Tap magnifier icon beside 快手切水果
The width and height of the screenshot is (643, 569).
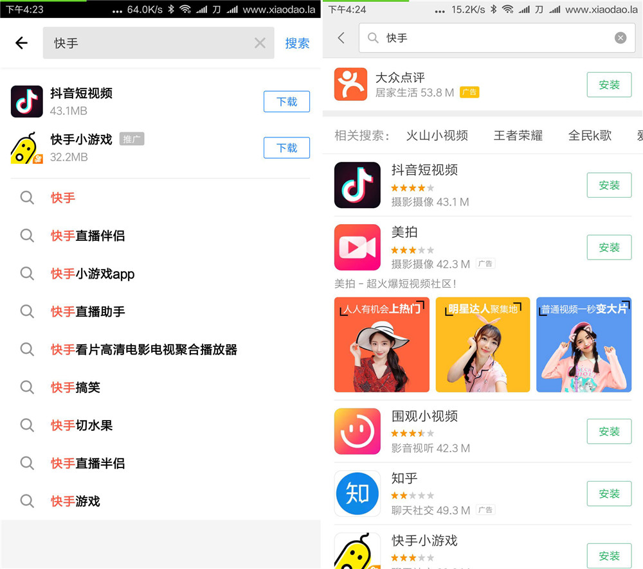[27, 425]
